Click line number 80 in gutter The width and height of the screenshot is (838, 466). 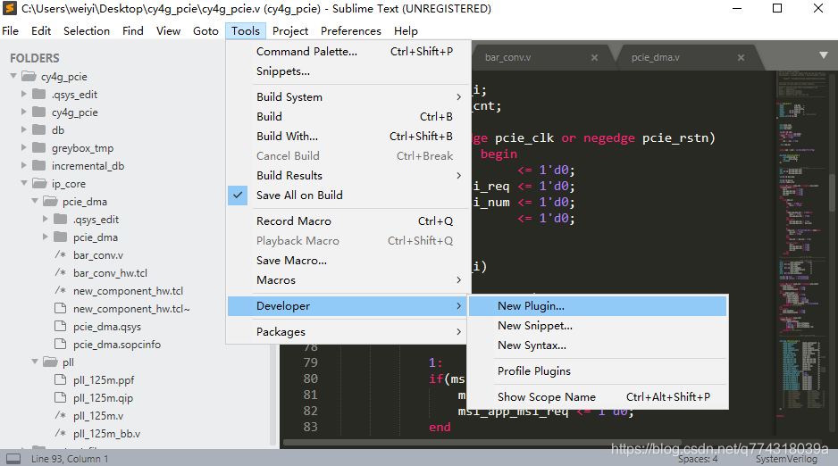click(311, 379)
